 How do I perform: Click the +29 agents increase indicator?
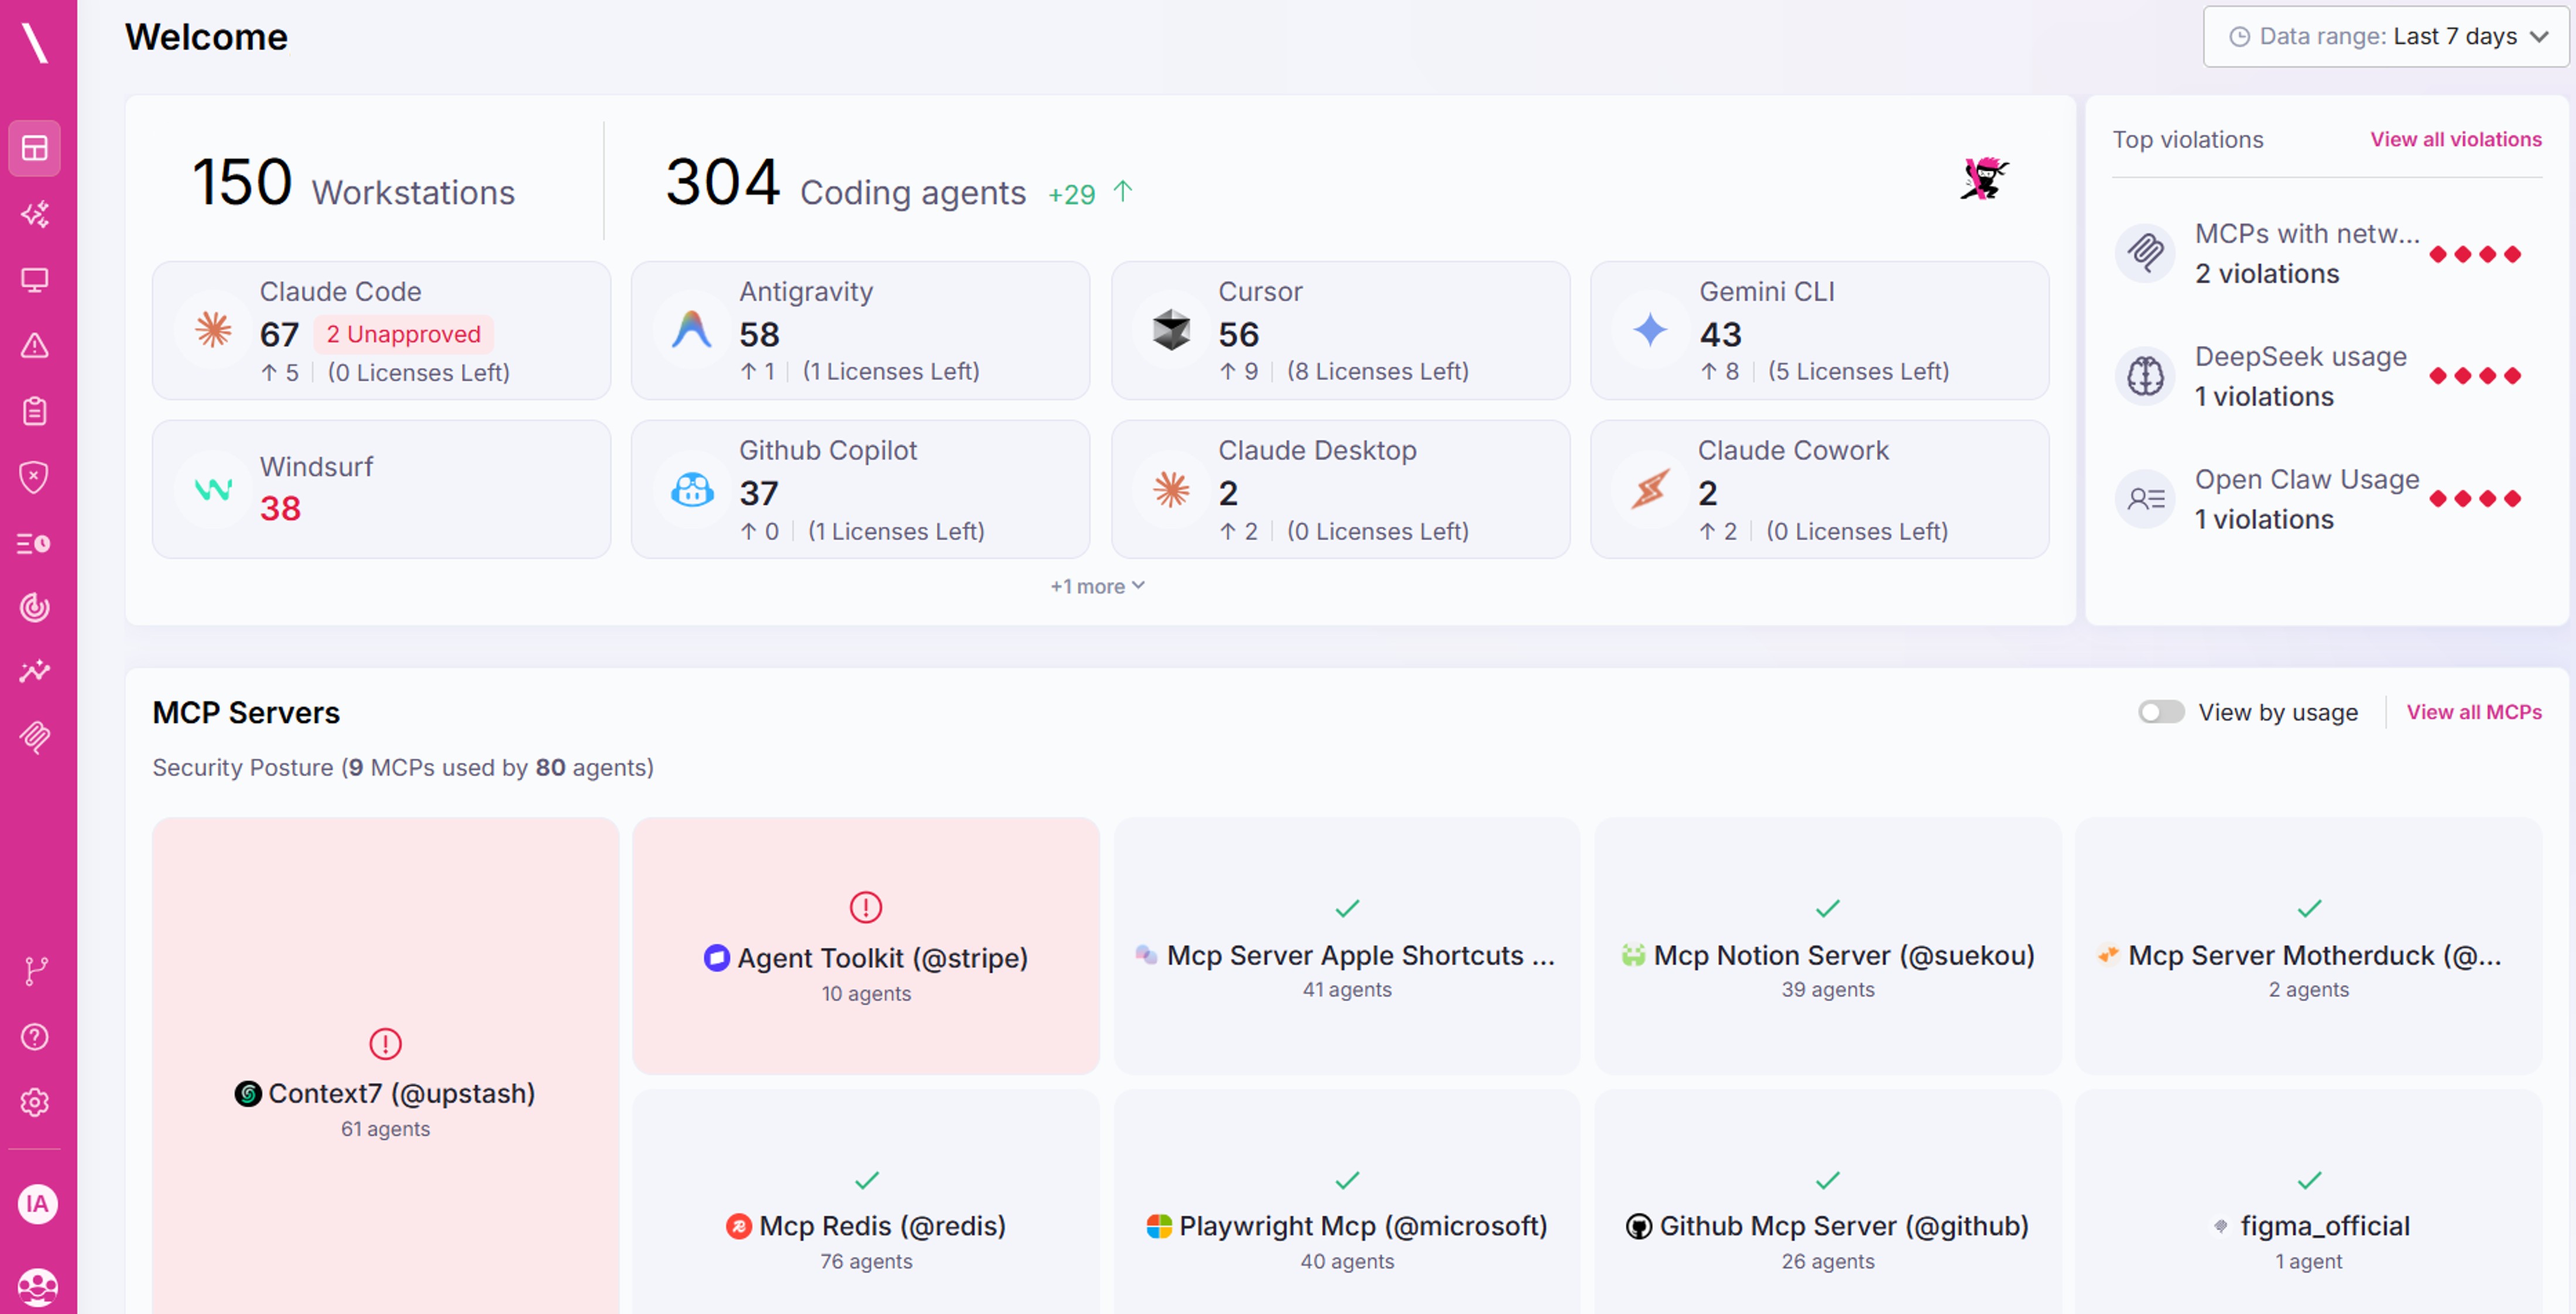[1090, 193]
